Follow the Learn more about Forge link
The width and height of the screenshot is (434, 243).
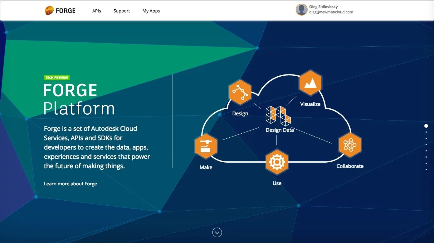[x=71, y=184]
